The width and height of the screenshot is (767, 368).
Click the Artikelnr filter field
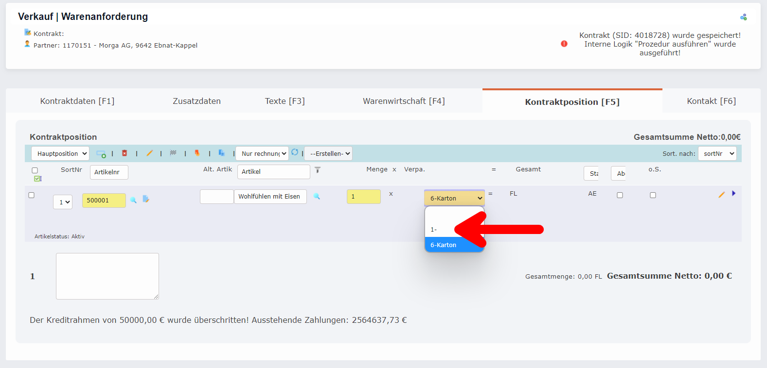pyautogui.click(x=109, y=172)
